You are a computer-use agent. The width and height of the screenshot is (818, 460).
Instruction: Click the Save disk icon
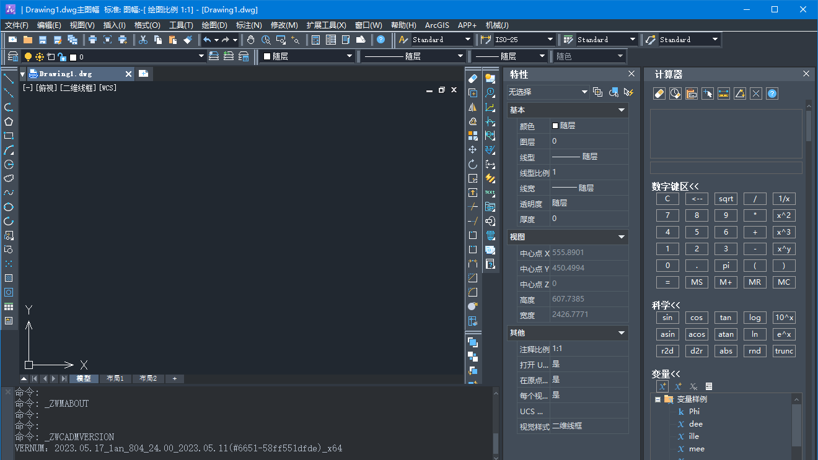tap(43, 40)
